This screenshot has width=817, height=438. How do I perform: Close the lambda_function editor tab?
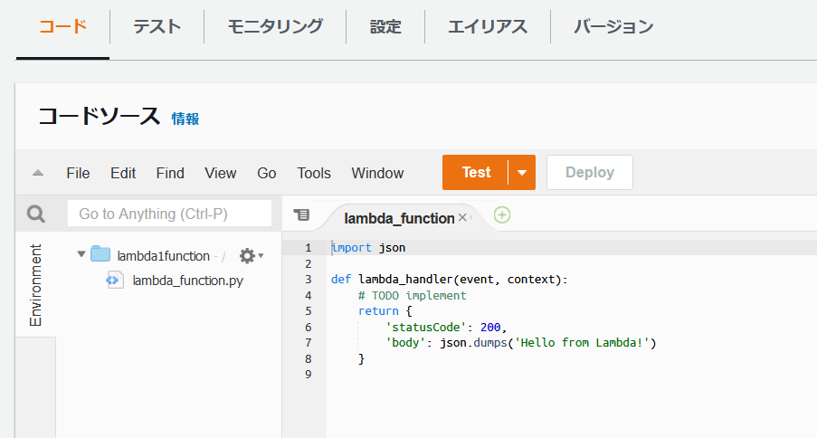pos(462,218)
